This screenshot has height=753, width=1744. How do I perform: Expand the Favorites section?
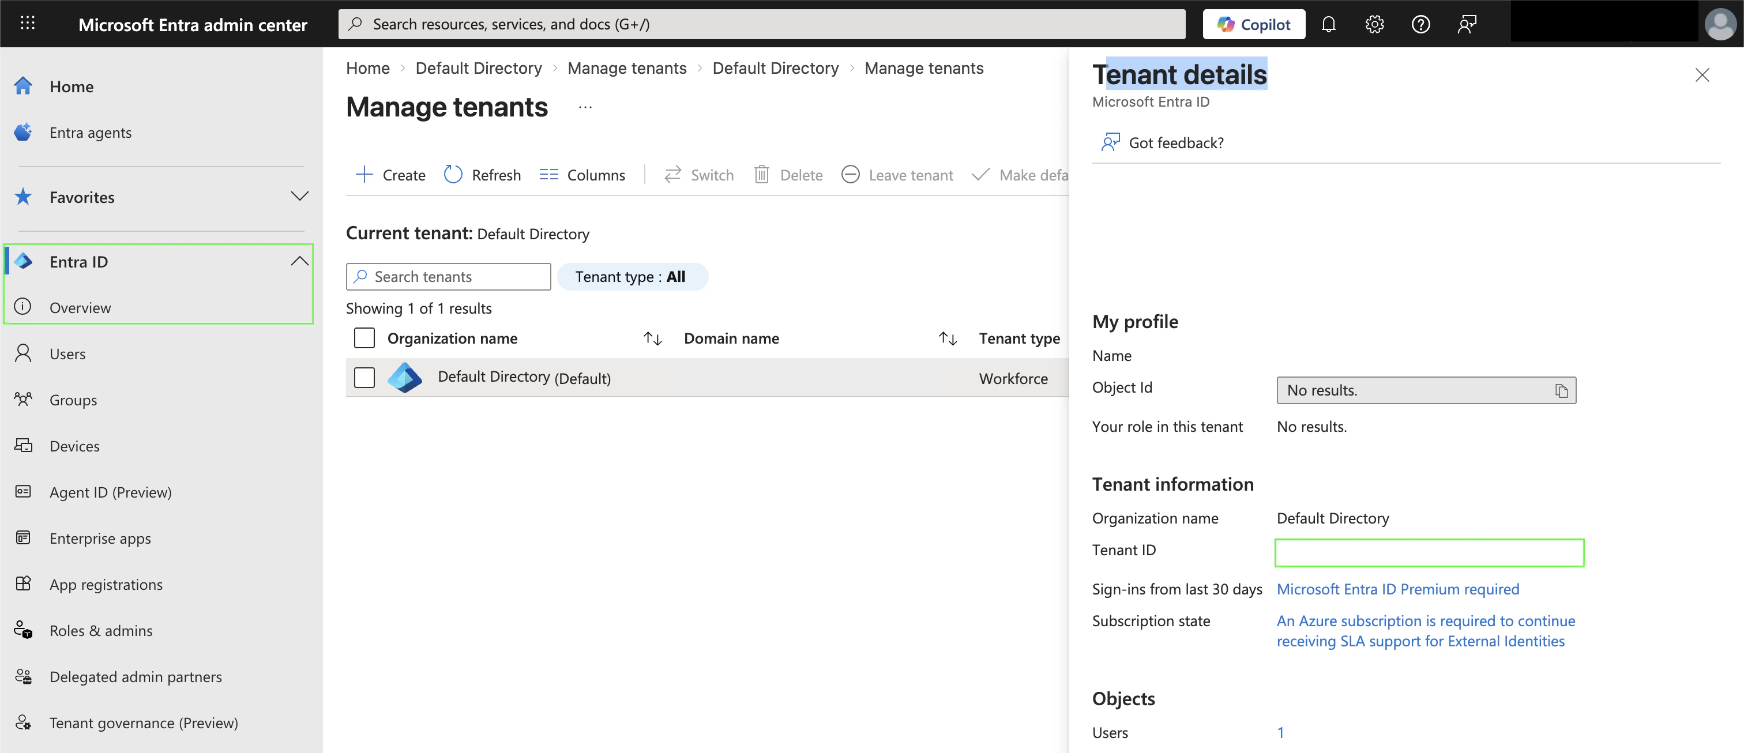click(x=299, y=197)
